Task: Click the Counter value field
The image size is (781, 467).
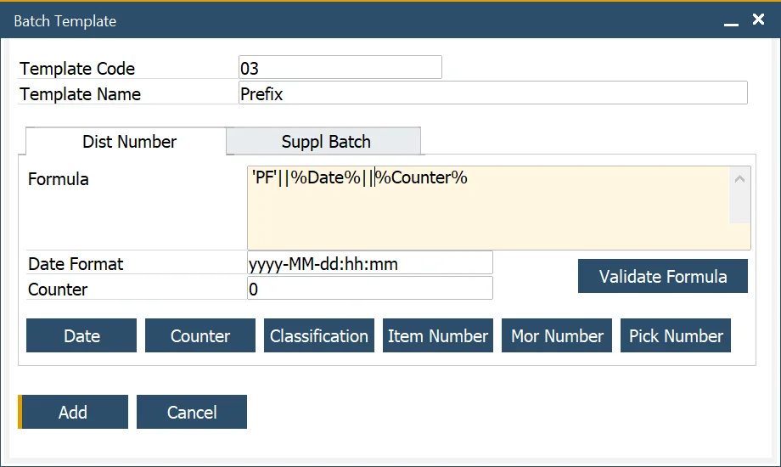Action: pos(369,289)
